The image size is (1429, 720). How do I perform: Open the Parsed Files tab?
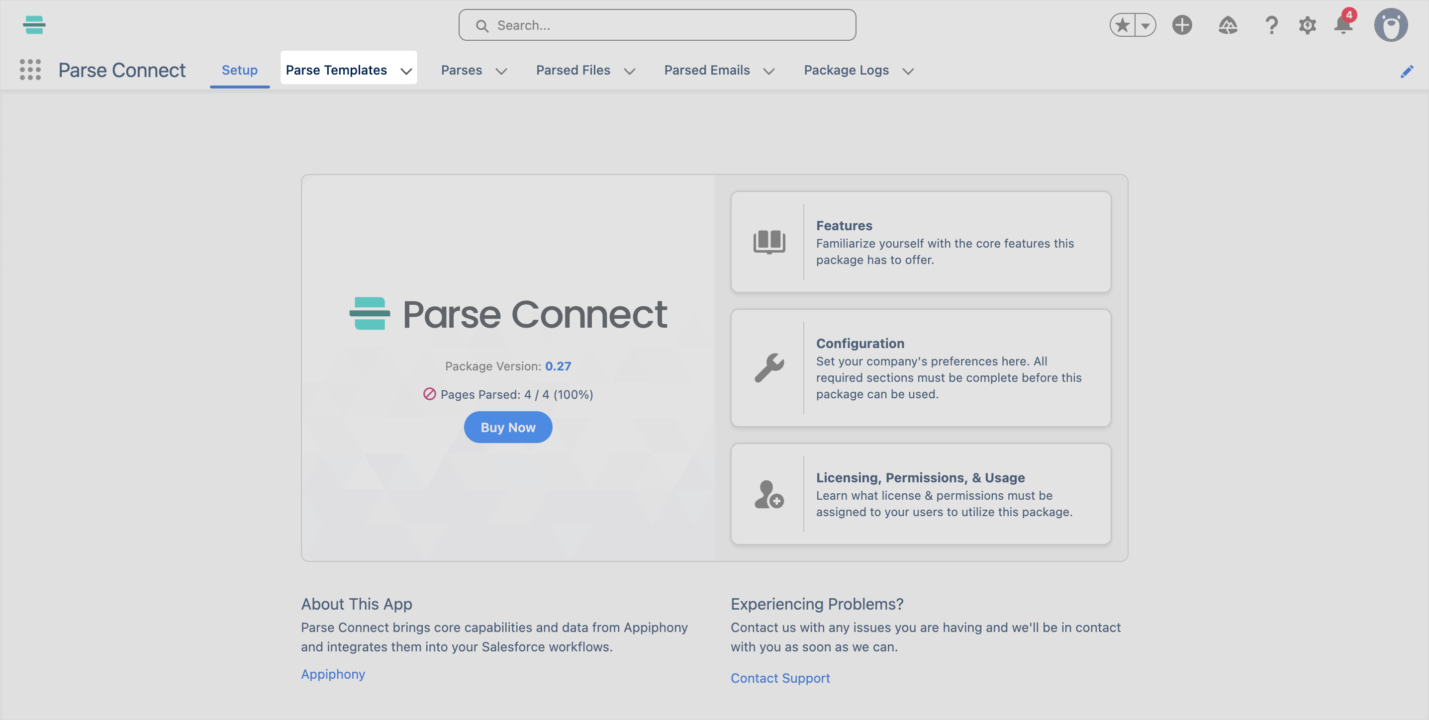tap(573, 70)
